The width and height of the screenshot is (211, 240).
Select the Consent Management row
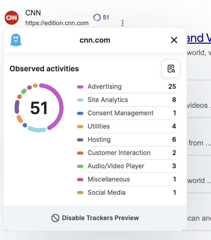click(x=126, y=113)
